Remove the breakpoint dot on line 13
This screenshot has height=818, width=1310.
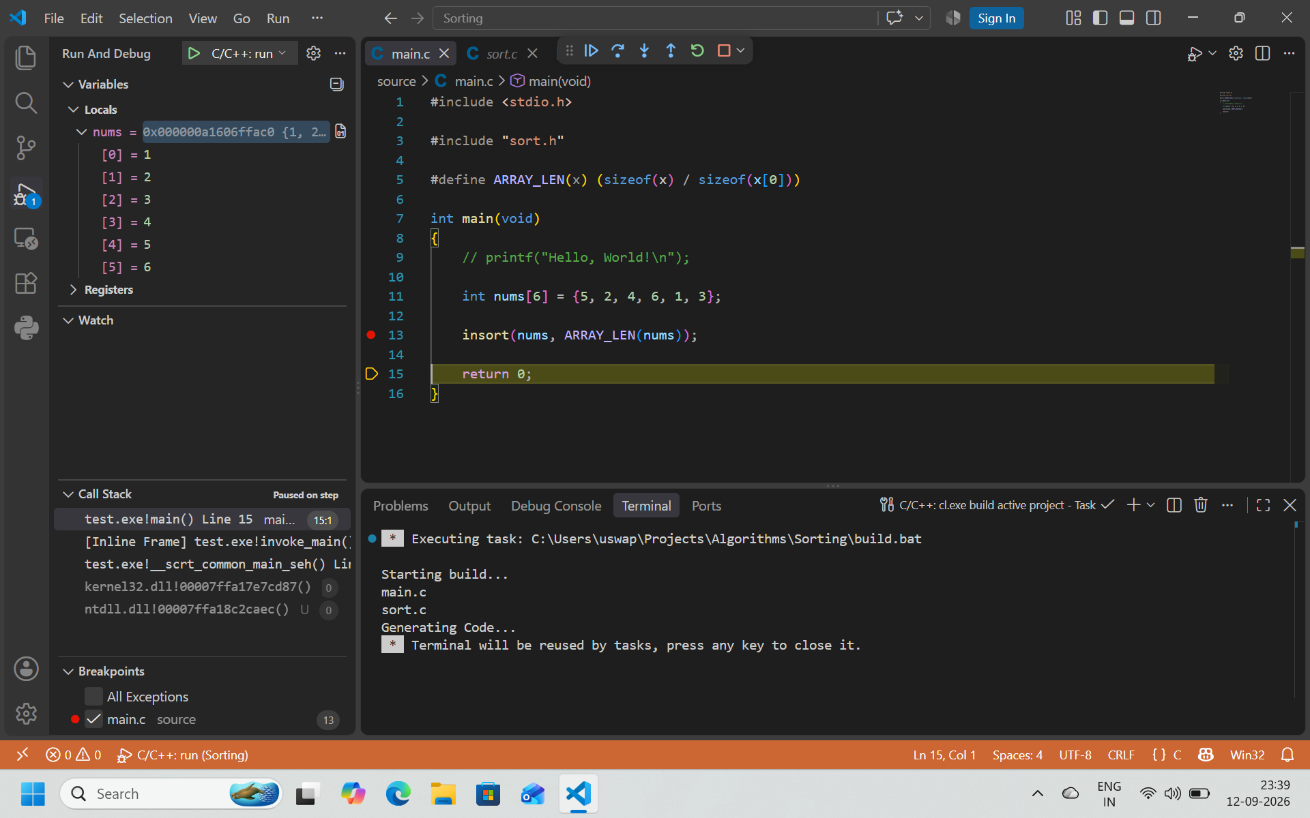(x=371, y=335)
